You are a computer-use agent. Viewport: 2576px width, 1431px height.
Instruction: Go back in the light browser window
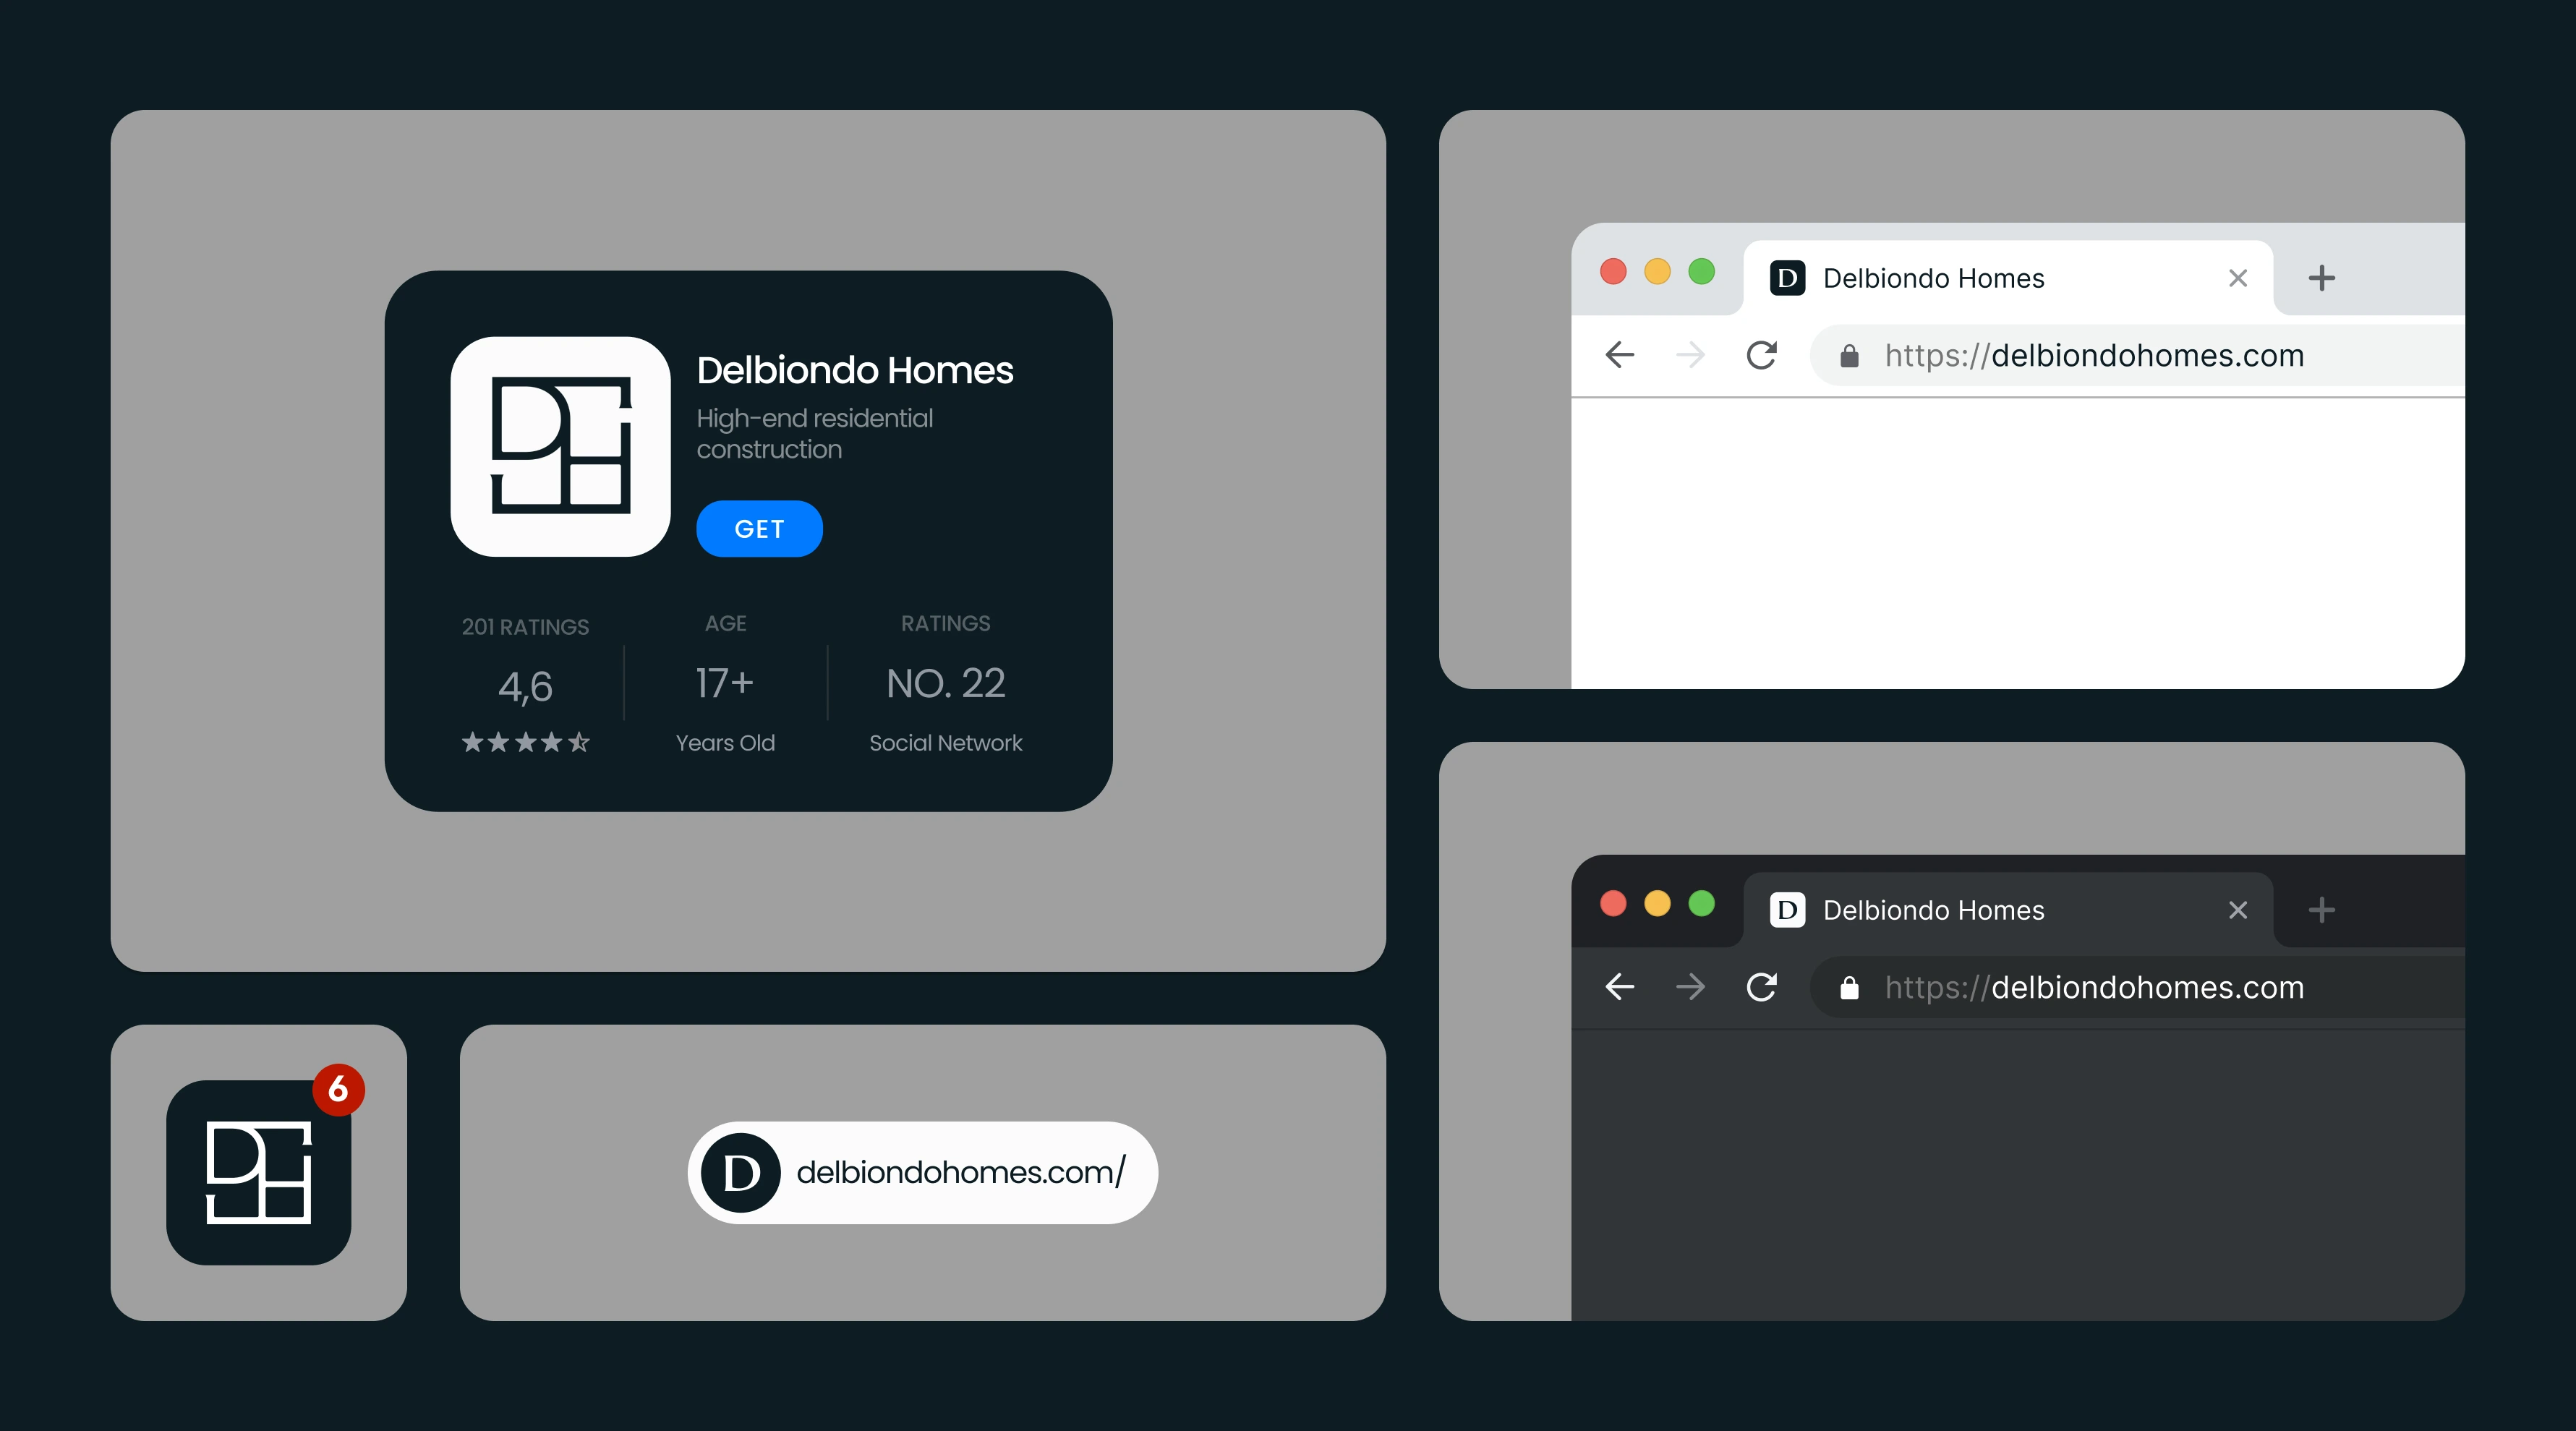[1619, 355]
